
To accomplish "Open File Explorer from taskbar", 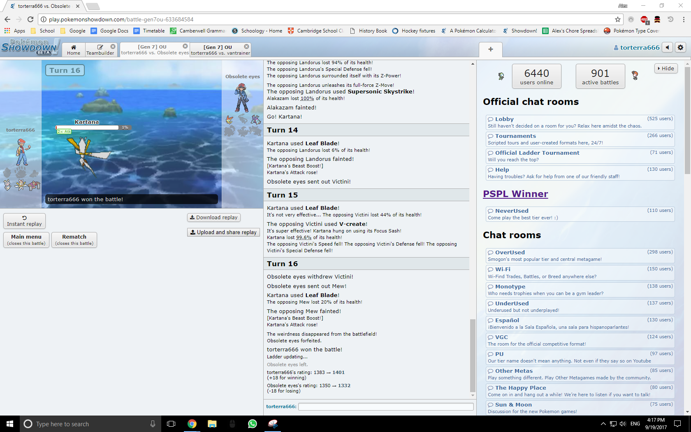I will coord(212,424).
